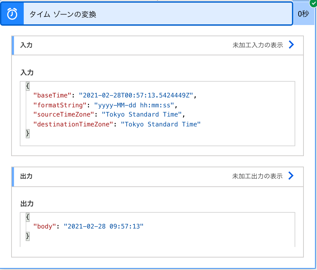Click the blue accent bar of the 入力 card

(12, 45)
